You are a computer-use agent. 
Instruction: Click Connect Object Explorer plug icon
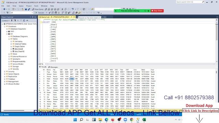pos(12,20)
